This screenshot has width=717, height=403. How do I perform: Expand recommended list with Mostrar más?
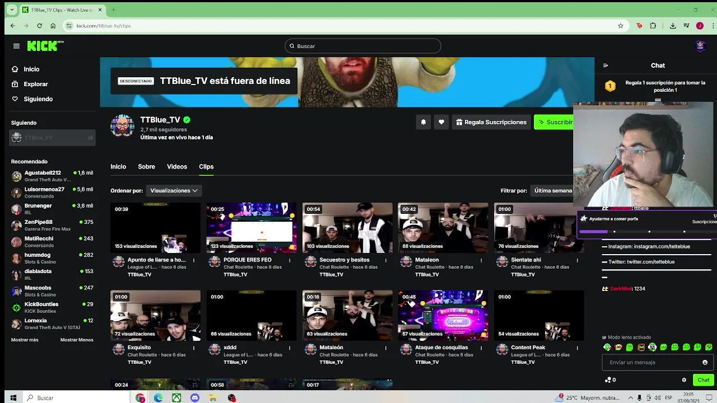25,340
